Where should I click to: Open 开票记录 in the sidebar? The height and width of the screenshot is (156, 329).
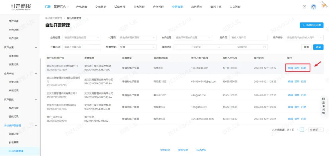(14, 134)
